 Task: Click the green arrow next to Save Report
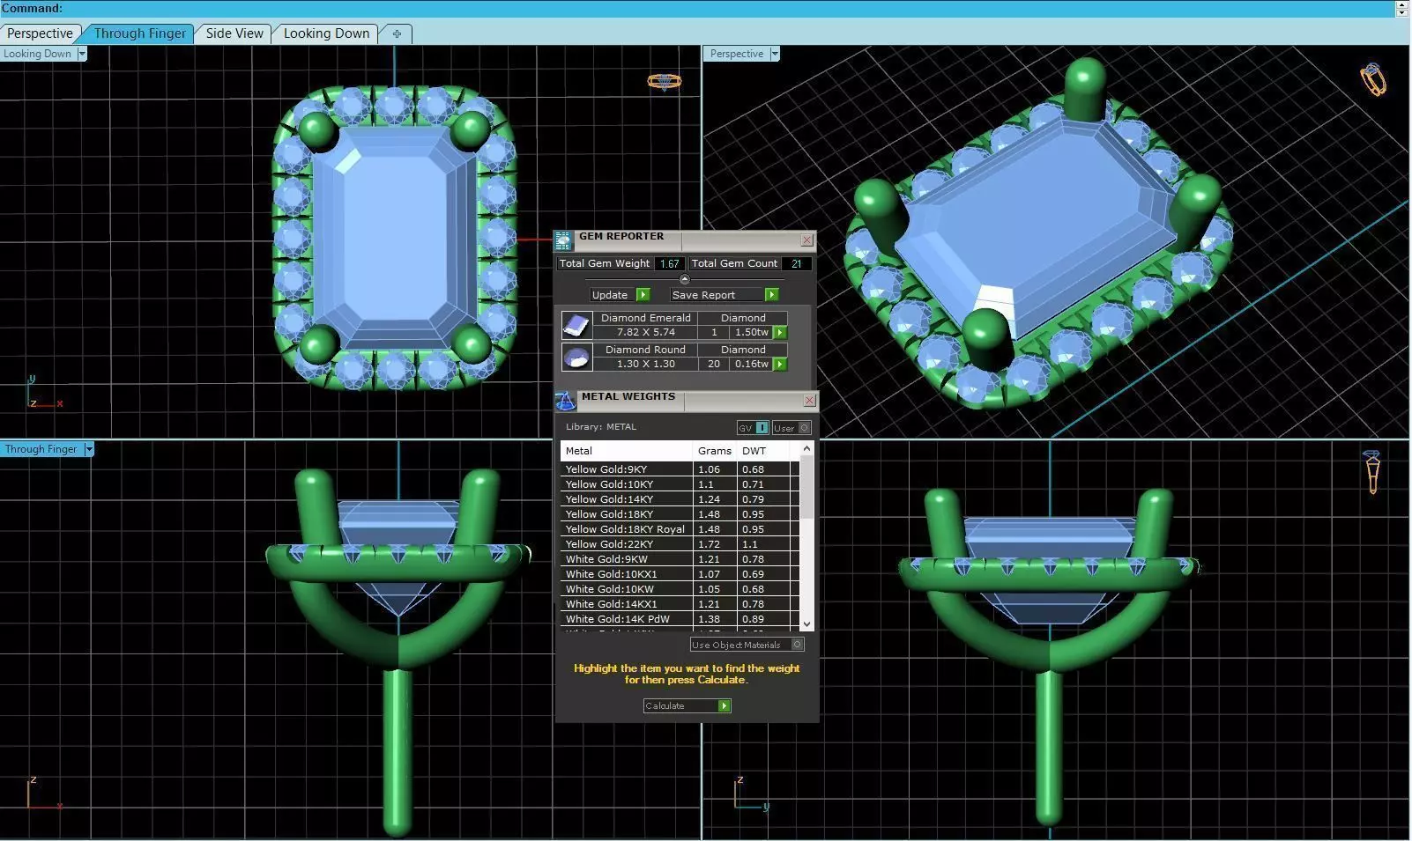[x=771, y=295]
